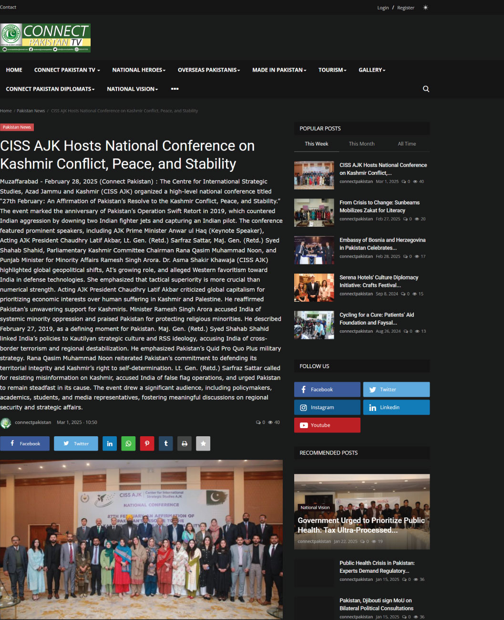Open thumbnail of Serena Hotels post

coord(314,287)
